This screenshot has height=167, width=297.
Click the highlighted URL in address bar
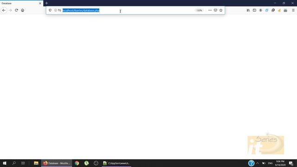tap(81, 10)
